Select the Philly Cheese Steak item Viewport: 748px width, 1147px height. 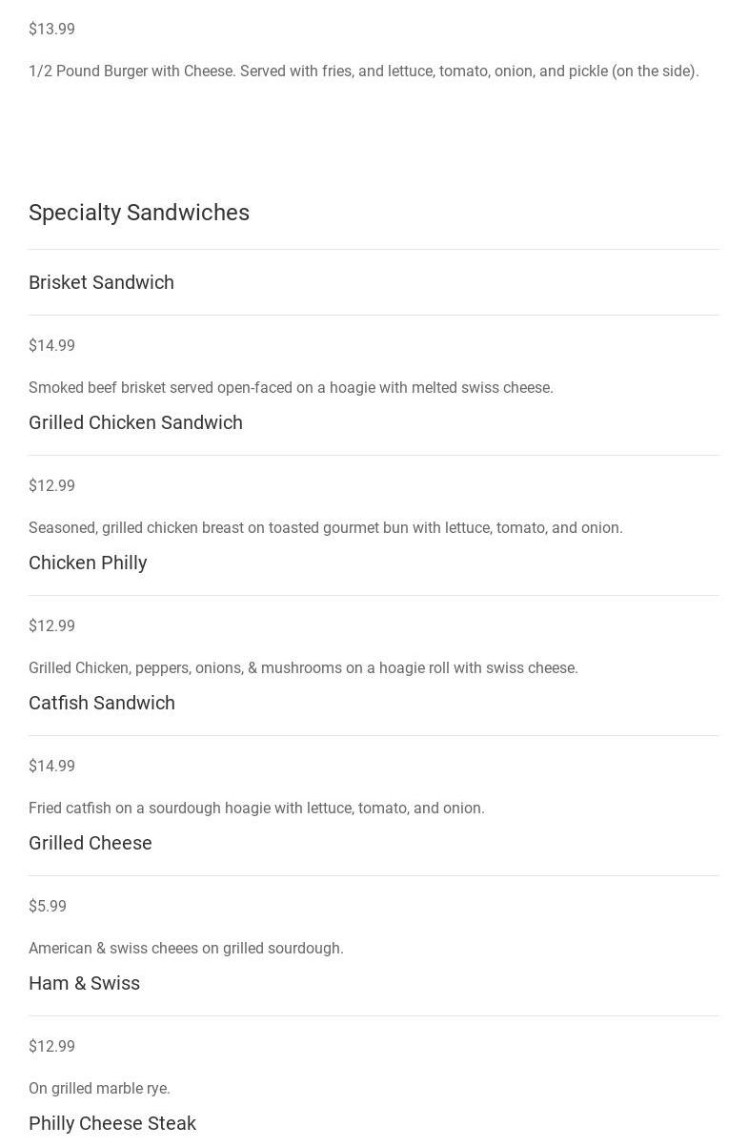pyautogui.click(x=112, y=1123)
